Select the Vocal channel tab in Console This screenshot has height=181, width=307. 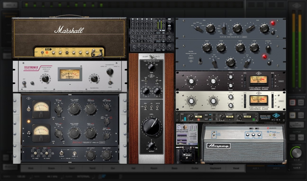pos(236,168)
